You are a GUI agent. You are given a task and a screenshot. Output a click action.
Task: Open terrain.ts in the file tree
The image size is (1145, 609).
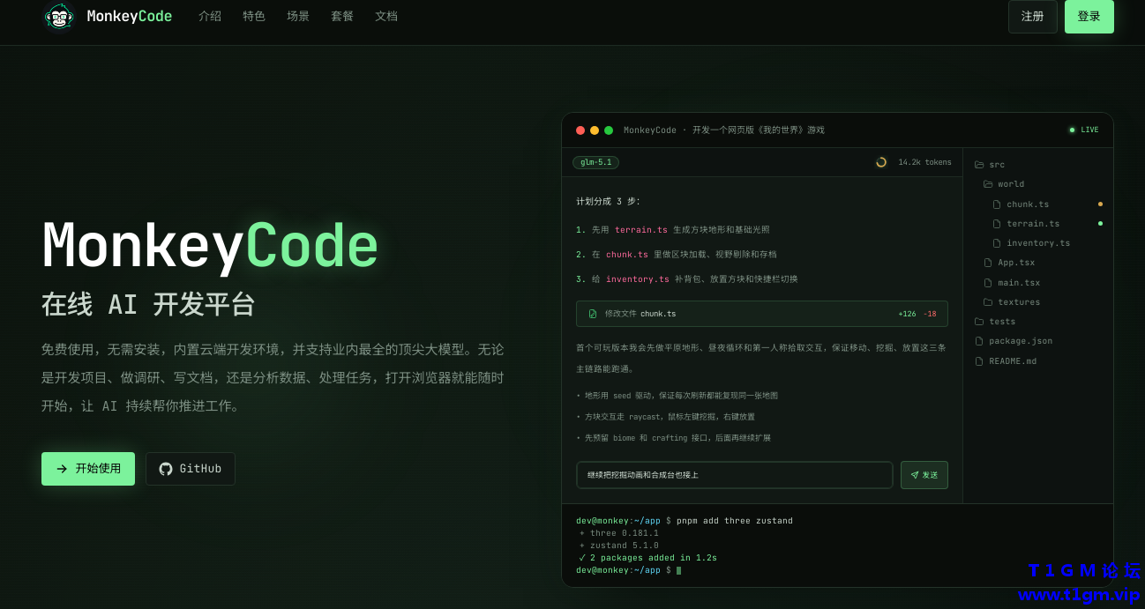1033,224
